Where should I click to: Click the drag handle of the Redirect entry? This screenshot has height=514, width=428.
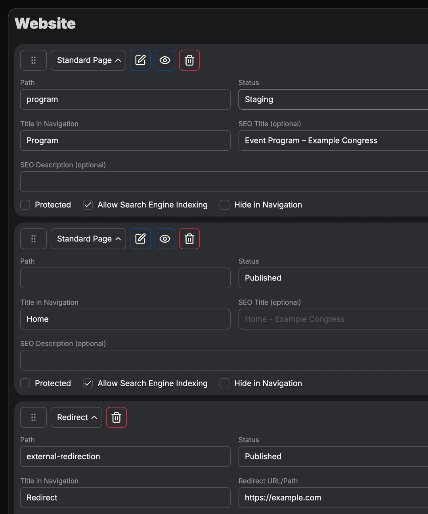33,417
